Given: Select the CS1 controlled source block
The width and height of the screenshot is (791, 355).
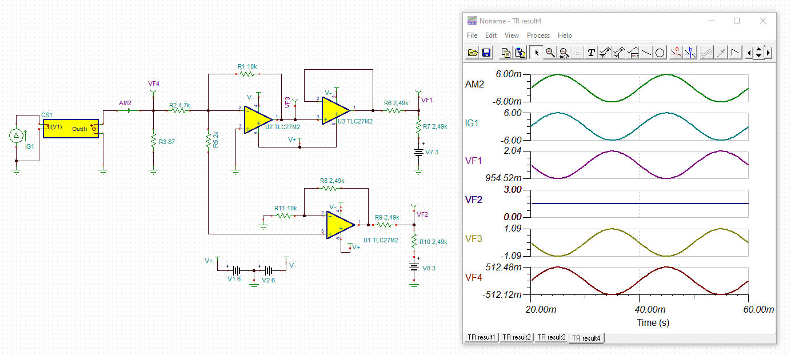Looking at the screenshot, I should [71, 129].
